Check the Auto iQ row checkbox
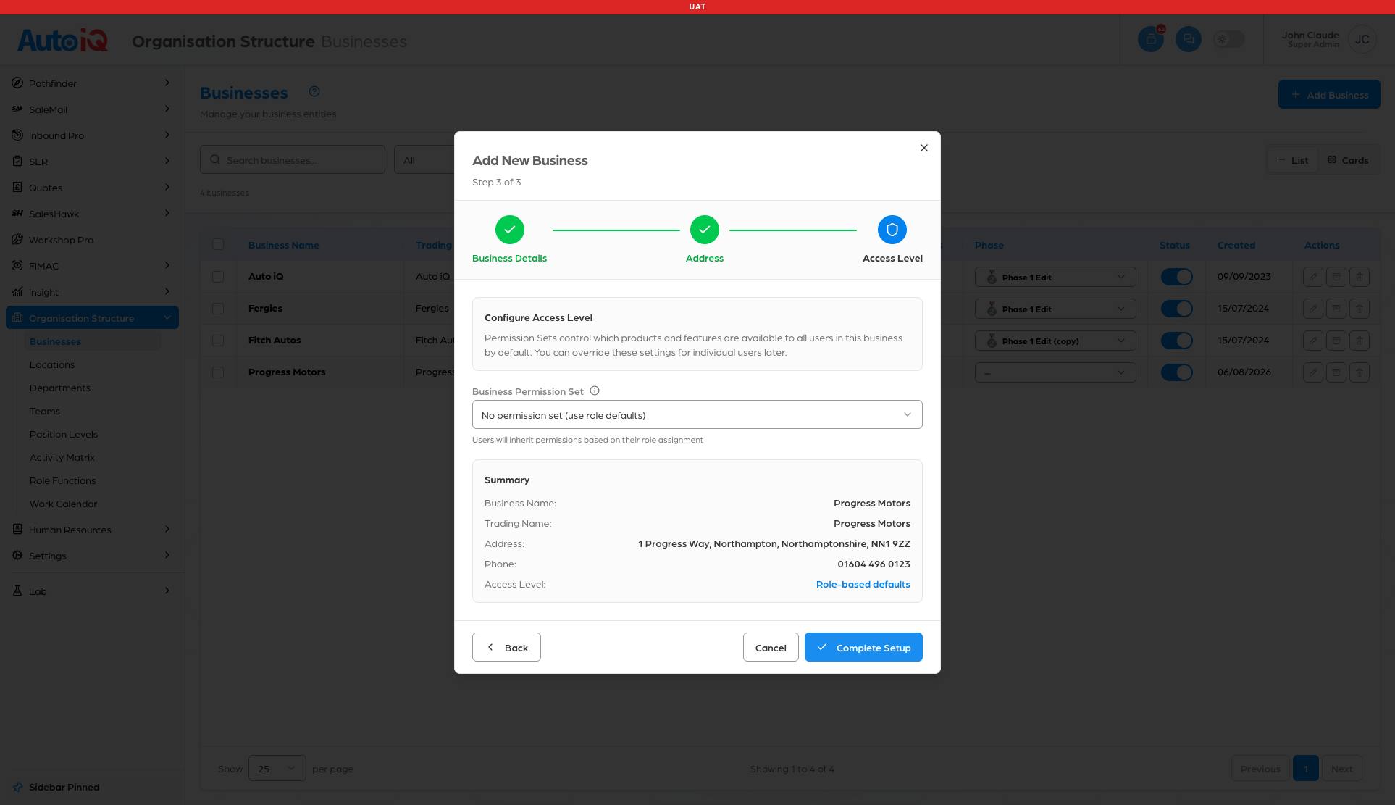 [218, 277]
